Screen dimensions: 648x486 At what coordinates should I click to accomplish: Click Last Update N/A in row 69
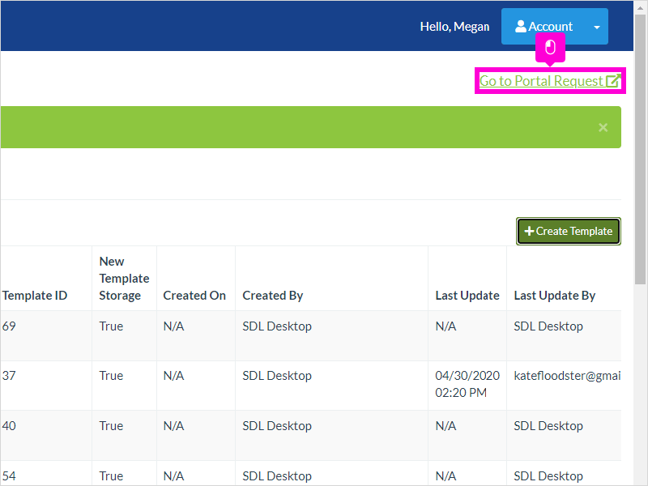point(446,326)
